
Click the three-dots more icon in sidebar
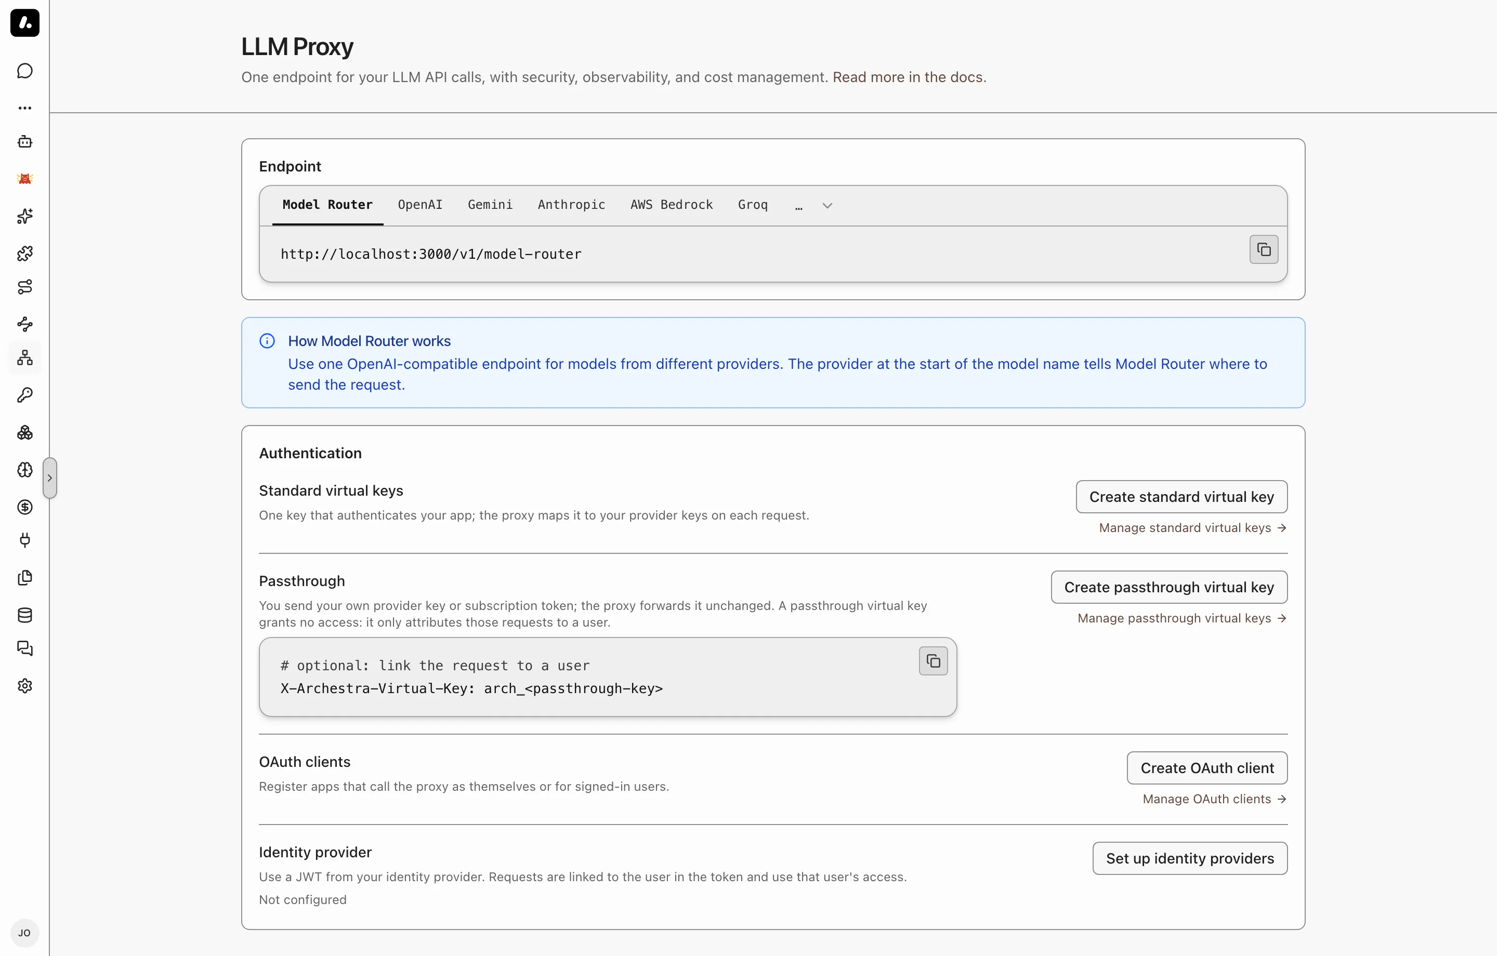point(25,108)
